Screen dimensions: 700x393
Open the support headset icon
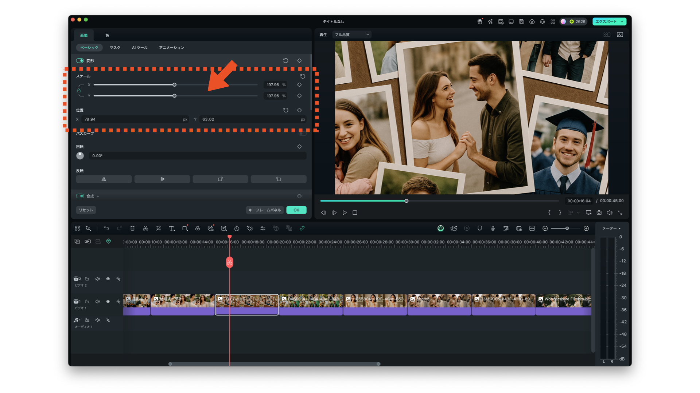[542, 21]
